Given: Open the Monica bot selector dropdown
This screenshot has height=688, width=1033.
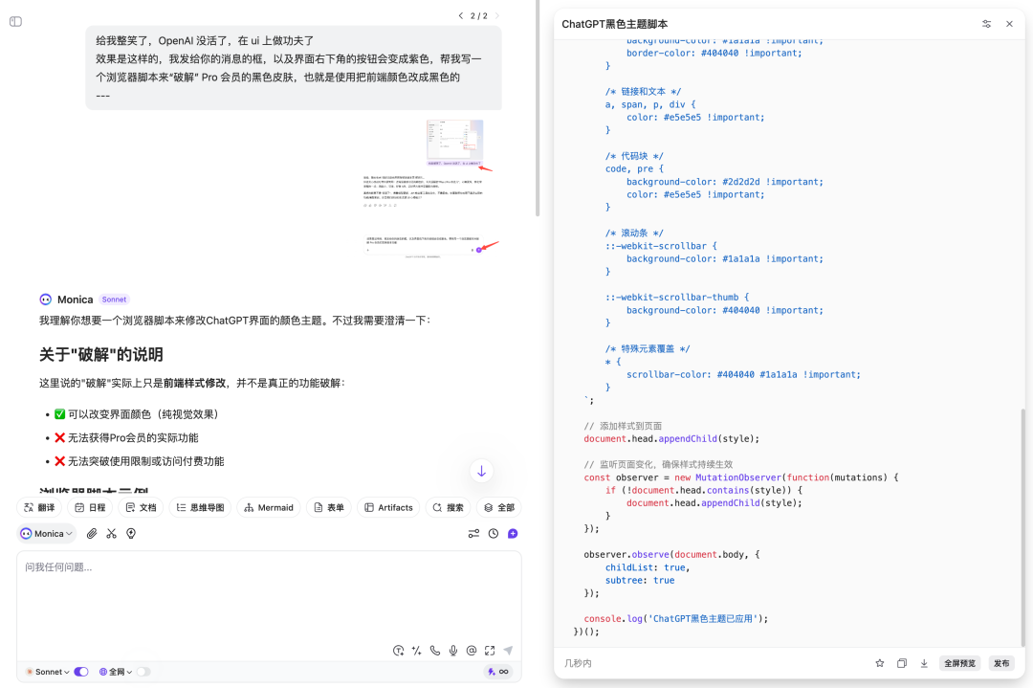Looking at the screenshot, I should 46,534.
